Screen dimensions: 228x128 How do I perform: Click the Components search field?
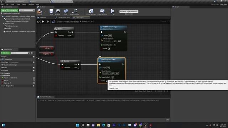tap(27, 10)
